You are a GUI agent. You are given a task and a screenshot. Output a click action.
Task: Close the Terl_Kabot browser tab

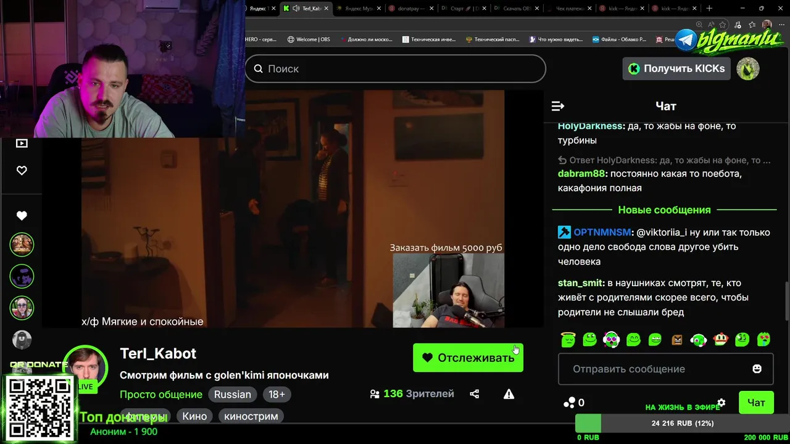pyautogui.click(x=326, y=9)
